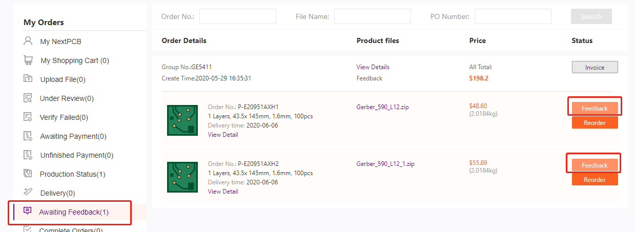Click View Details link for group GE5411
635x232 pixels.
(373, 67)
